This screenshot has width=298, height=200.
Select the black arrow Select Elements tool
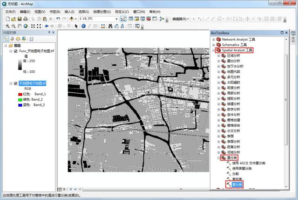[76, 26]
